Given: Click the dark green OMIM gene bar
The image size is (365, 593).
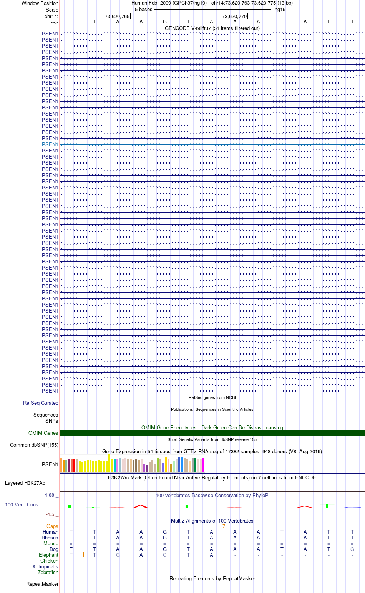Looking at the screenshot, I should [212, 433].
